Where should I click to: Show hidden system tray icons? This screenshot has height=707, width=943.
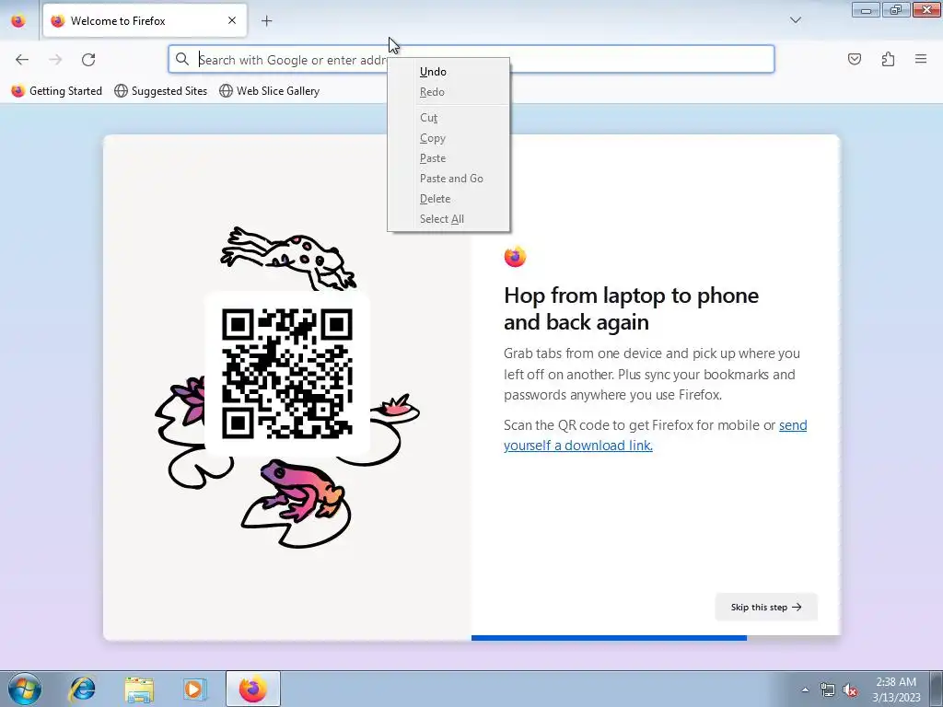point(805,690)
